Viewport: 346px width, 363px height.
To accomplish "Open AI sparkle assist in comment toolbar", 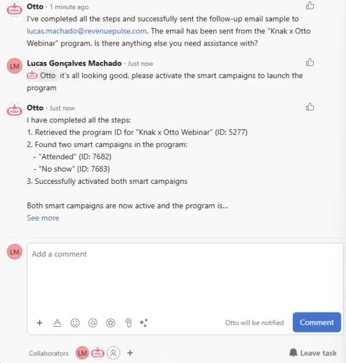I will click(x=144, y=323).
